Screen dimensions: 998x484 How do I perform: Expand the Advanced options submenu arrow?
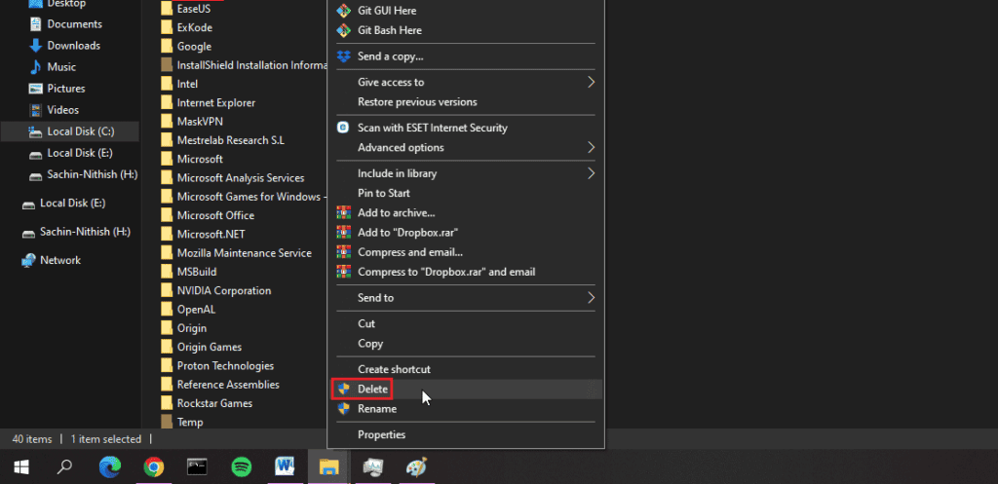(x=591, y=148)
